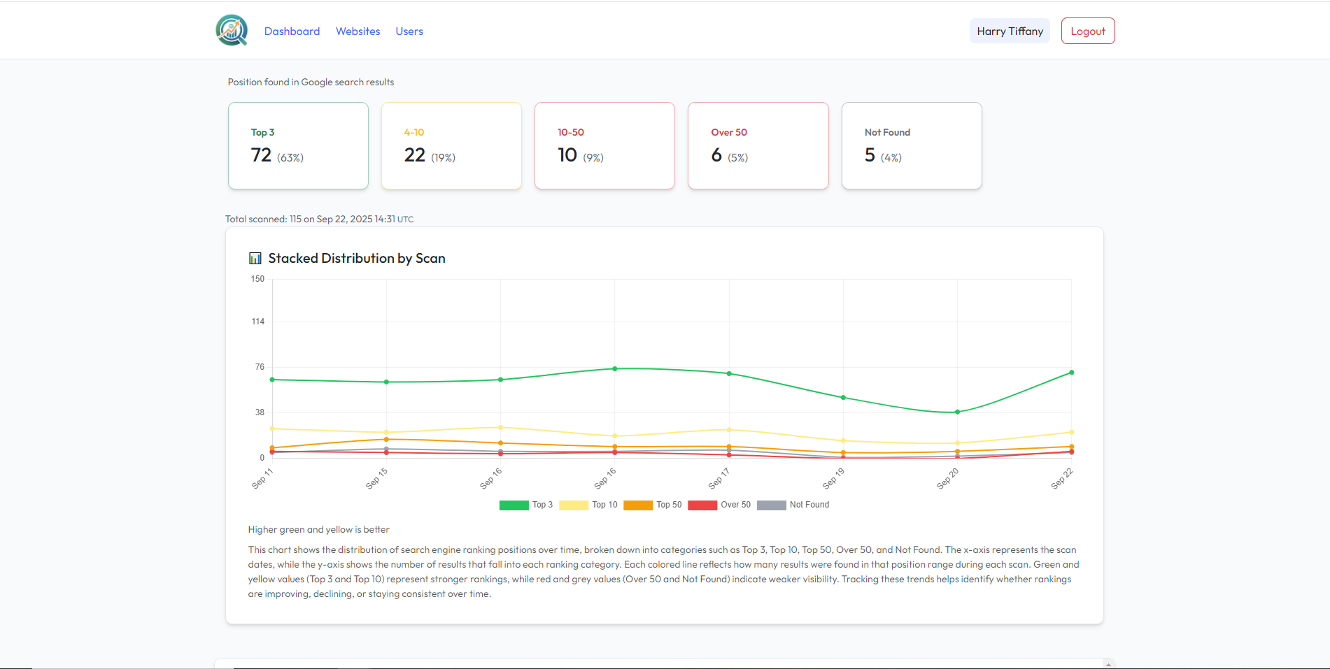
Task: Select the Not Found stats card
Action: point(912,145)
